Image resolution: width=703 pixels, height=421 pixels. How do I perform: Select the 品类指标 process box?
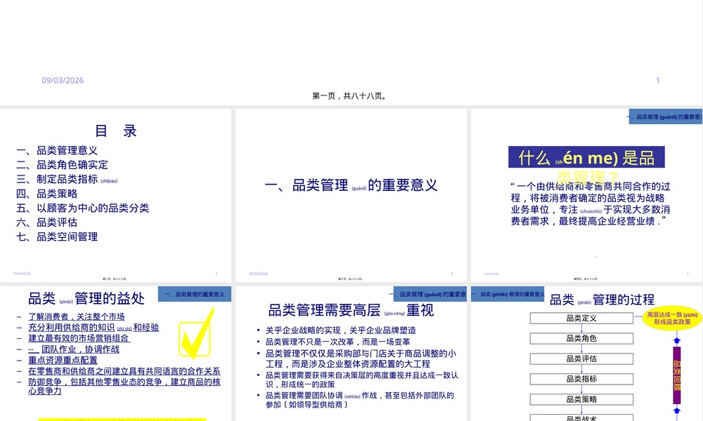tap(581, 379)
